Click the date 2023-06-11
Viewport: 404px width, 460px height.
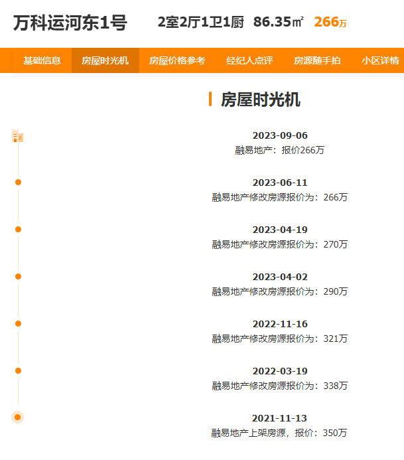click(280, 183)
